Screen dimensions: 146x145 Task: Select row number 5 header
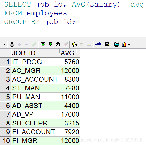click(x=5, y=97)
